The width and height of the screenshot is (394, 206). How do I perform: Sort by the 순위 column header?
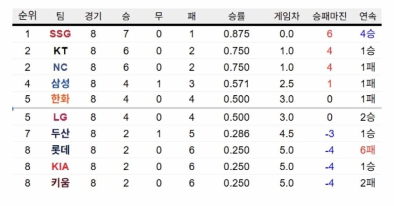(27, 16)
